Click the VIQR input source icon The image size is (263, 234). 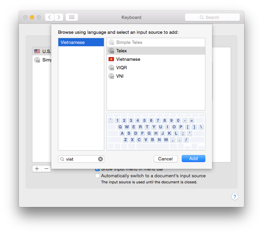(x=111, y=68)
